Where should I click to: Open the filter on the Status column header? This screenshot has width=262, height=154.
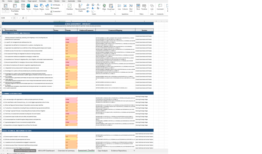click(64, 30)
